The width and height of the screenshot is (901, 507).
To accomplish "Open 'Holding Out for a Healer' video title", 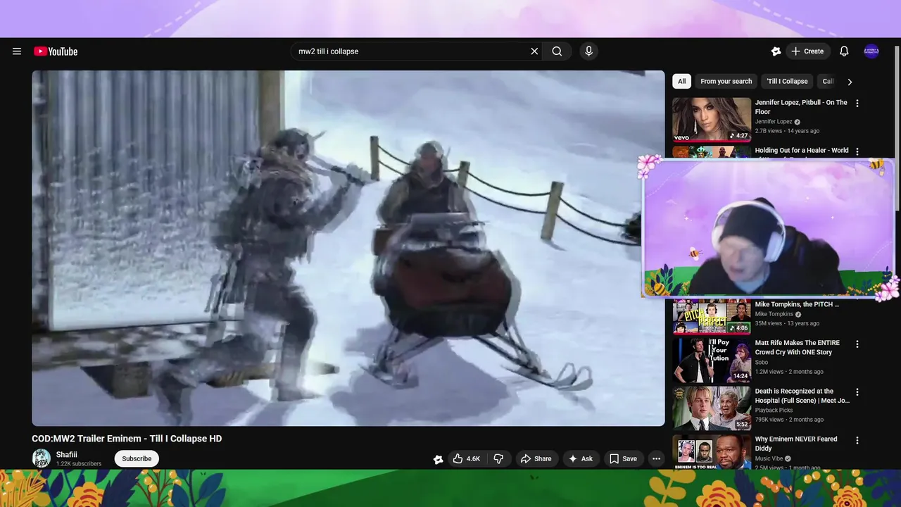I will click(802, 150).
